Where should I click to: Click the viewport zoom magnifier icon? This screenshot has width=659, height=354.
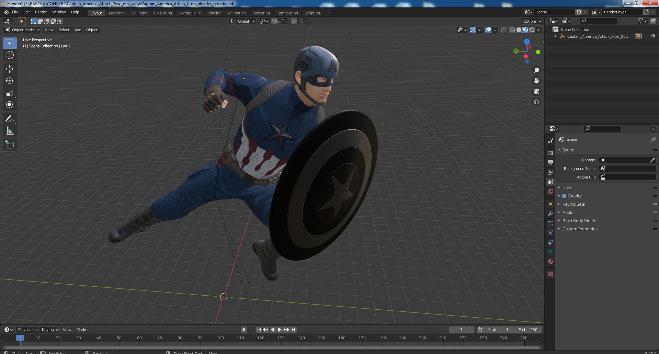click(536, 70)
